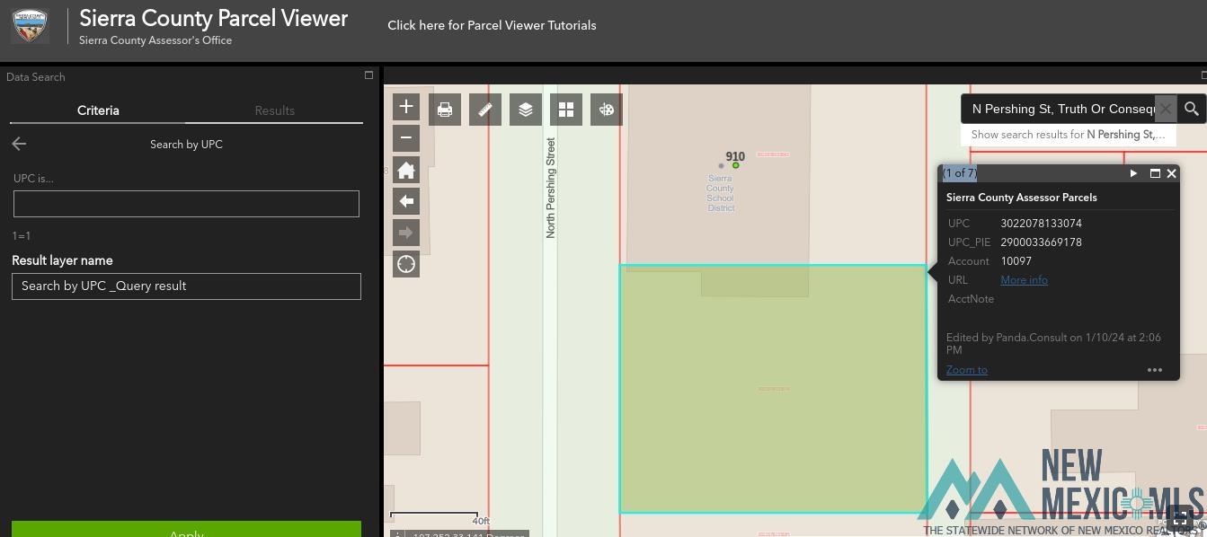Image resolution: width=1207 pixels, height=537 pixels.
Task: Zoom out on the map
Action: [406, 138]
